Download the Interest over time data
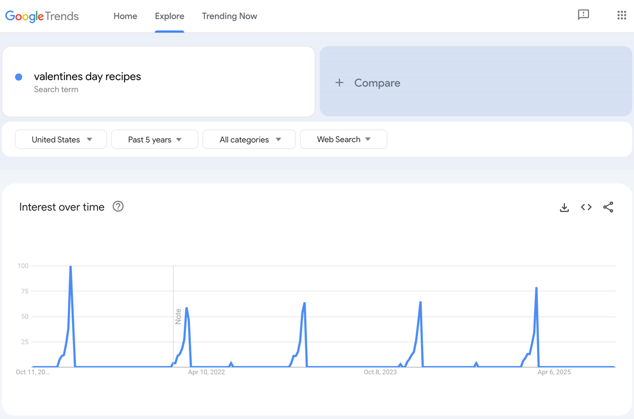Screen dimensions: 634x419 (564, 207)
